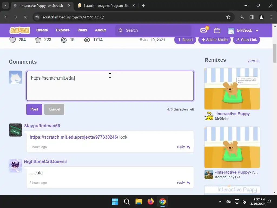Screen dimensions: 277x208
Task: Click the address bar URL
Action: (73, 17)
